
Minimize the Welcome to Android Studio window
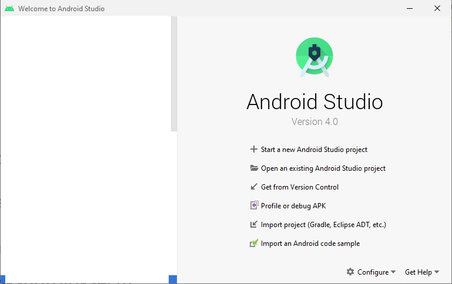pos(410,9)
